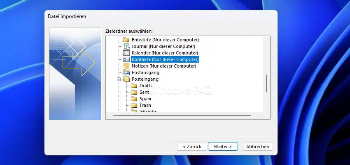Click the Notizen sticky note icon
The height and width of the screenshot is (165, 350).
click(126, 66)
